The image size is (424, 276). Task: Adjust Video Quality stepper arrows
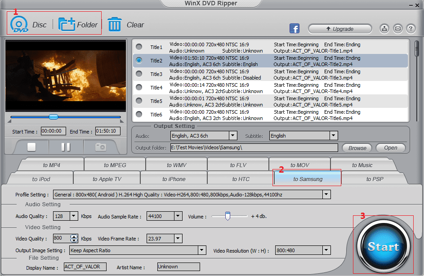coord(74,238)
